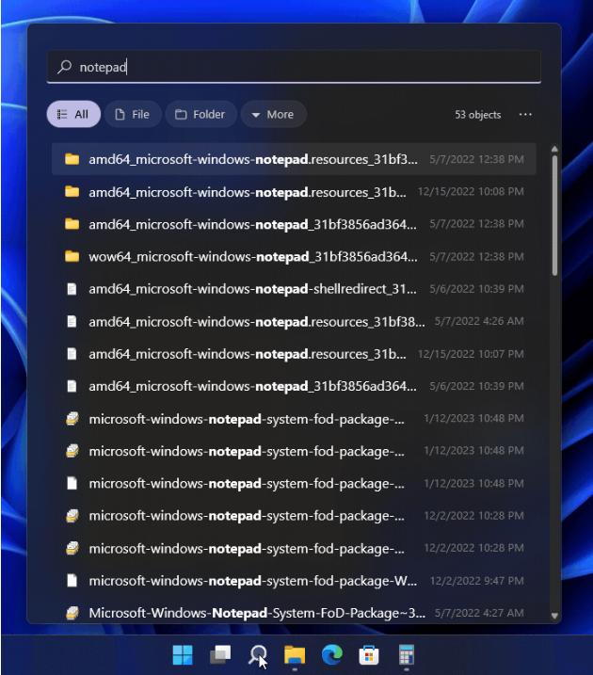Screen dimensions: 593x675
Task: Click the scrollbar up arrow
Action: click(x=554, y=149)
